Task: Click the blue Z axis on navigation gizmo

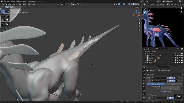Action: (x=136, y=11)
